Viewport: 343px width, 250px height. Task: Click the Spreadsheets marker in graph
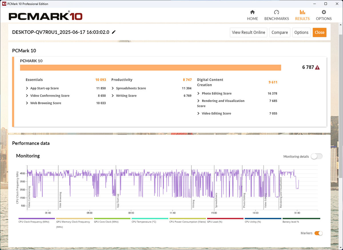[x=216, y=200]
